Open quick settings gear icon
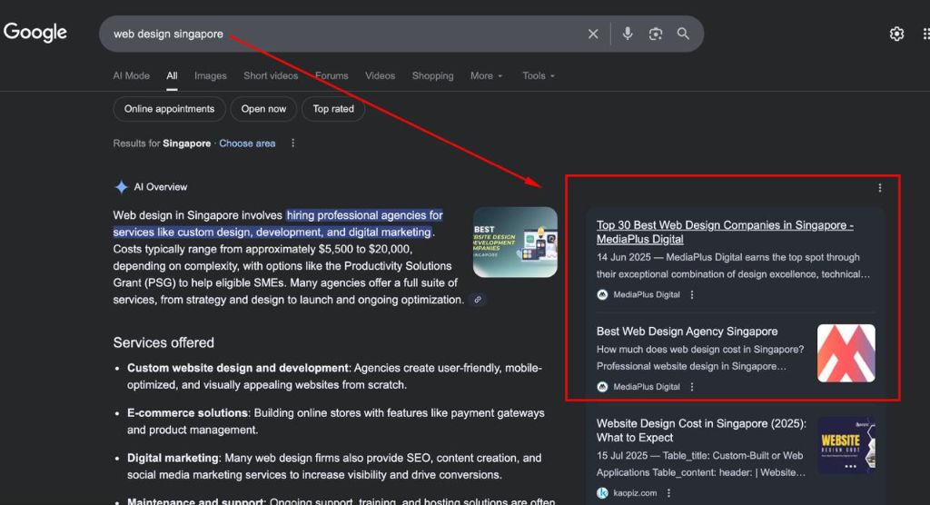Viewport: 930px width, 505px height. pos(896,34)
